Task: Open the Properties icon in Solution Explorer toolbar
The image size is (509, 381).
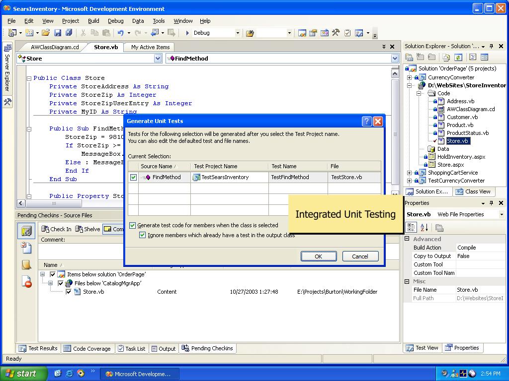Action: tap(484, 58)
